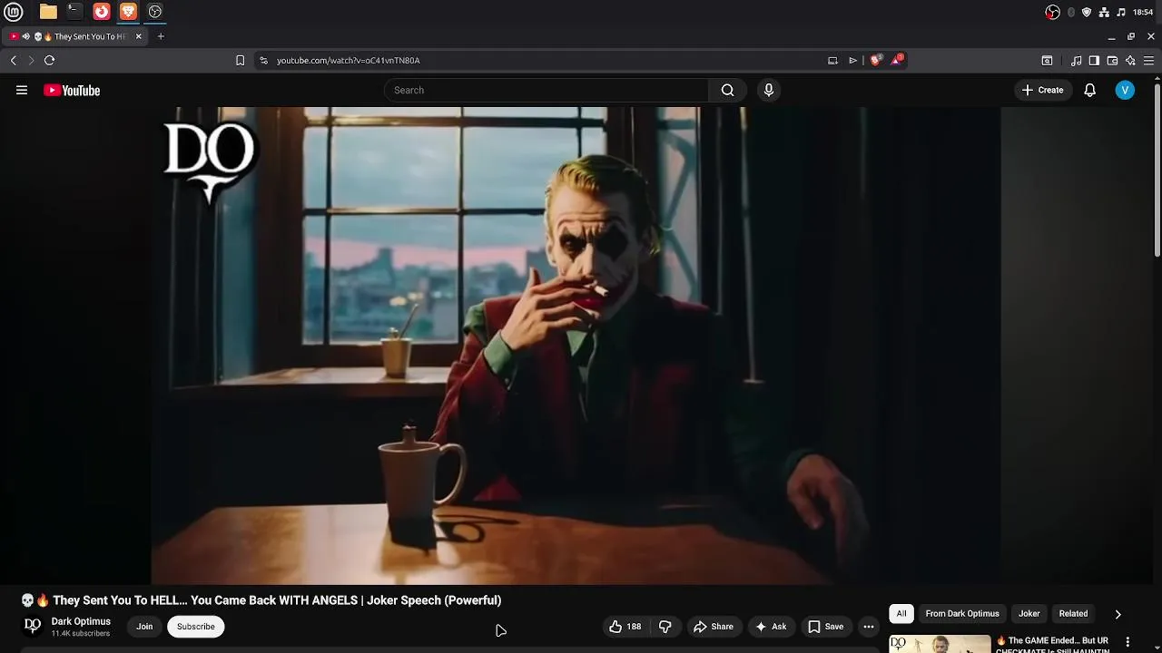The width and height of the screenshot is (1162, 653).
Task: Open Leo AI assistant icon
Action: [x=1130, y=61]
